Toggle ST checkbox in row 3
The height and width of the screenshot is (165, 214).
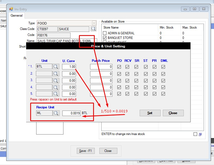tap(146, 81)
